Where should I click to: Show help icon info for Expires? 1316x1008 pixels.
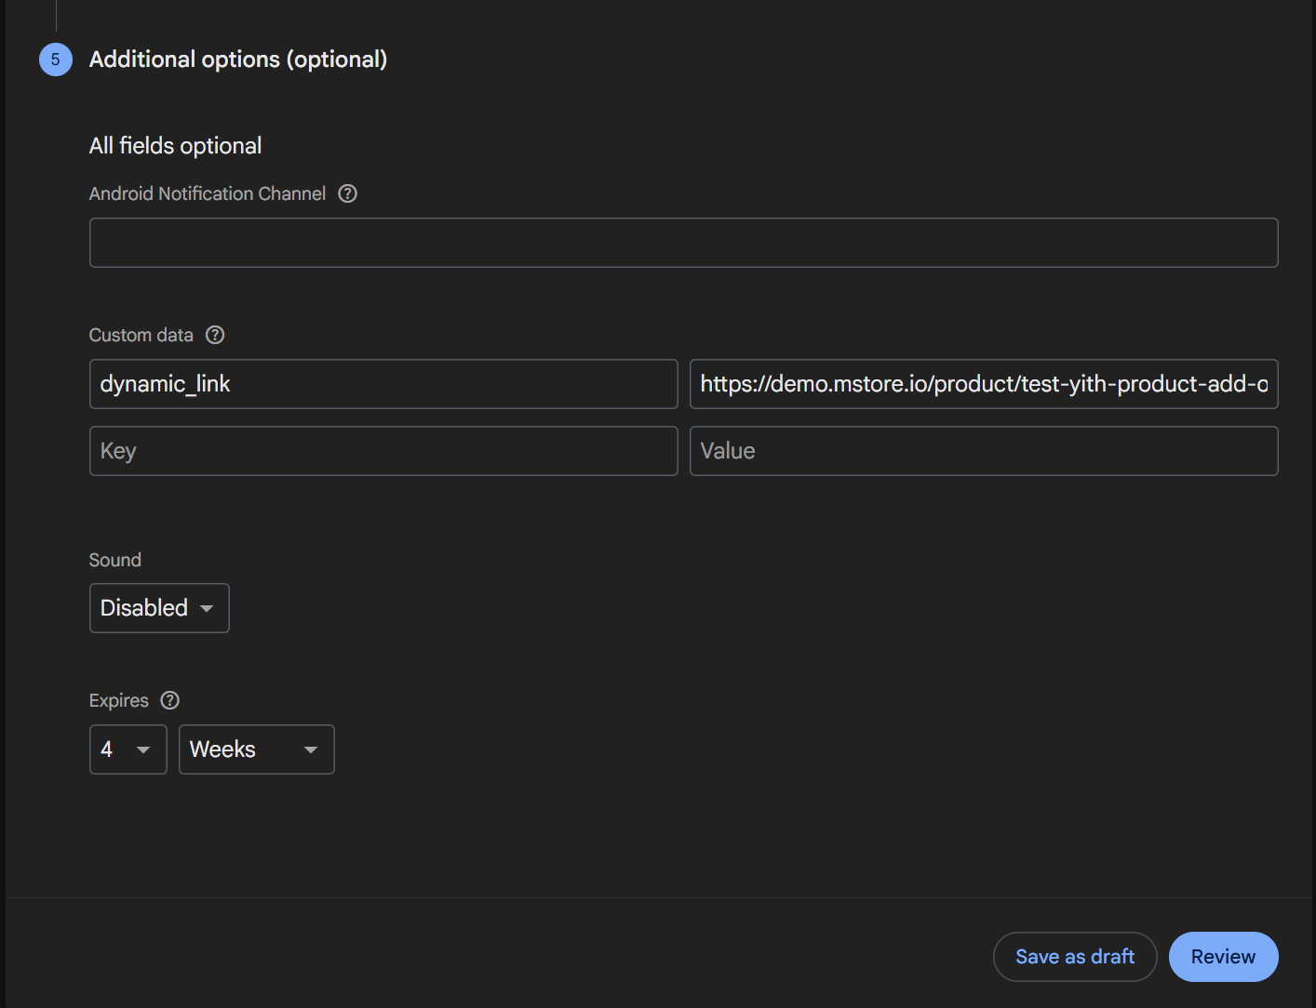pyautogui.click(x=169, y=700)
